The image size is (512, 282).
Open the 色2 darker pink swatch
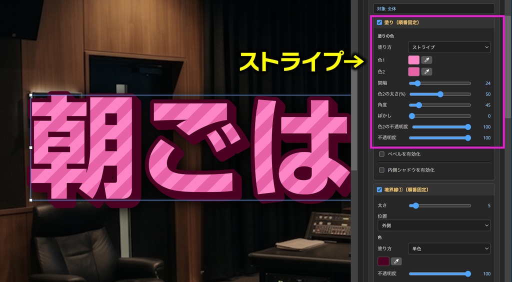(x=413, y=71)
